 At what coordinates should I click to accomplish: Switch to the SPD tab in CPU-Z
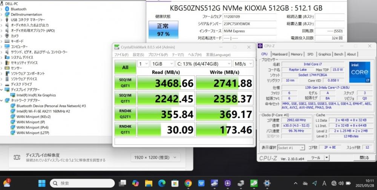[x=310, y=54]
